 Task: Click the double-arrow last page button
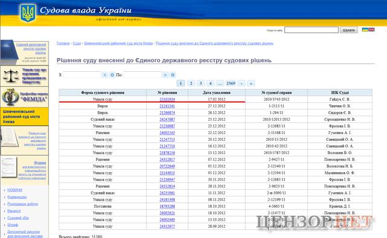251,83
